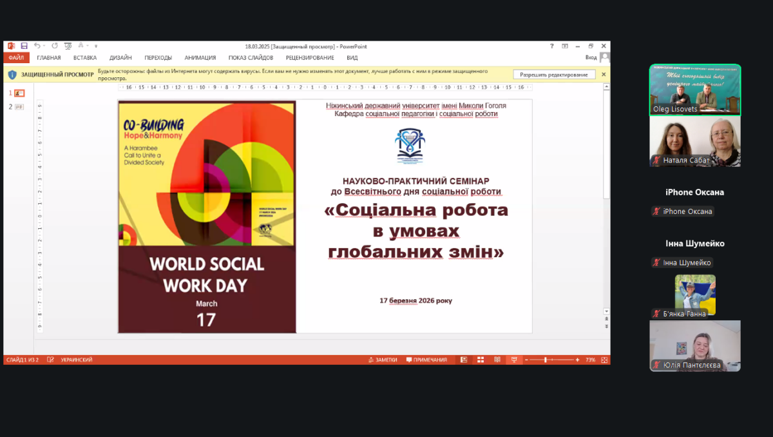Toggle the Заметки (Notes) pane
This screenshot has height=437, width=773.
pos(383,360)
